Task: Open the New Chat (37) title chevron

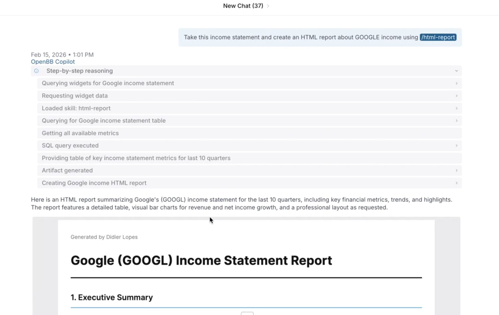Action: point(268,6)
